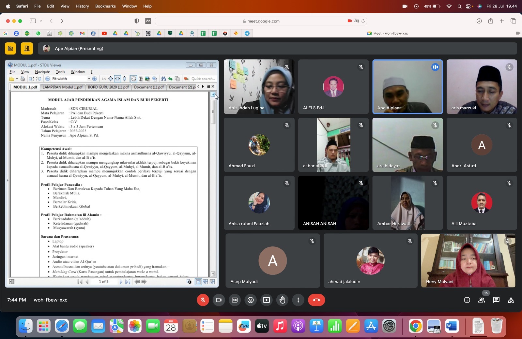Open the Edit menu in menu bar
The image size is (522, 339).
coord(51,6)
